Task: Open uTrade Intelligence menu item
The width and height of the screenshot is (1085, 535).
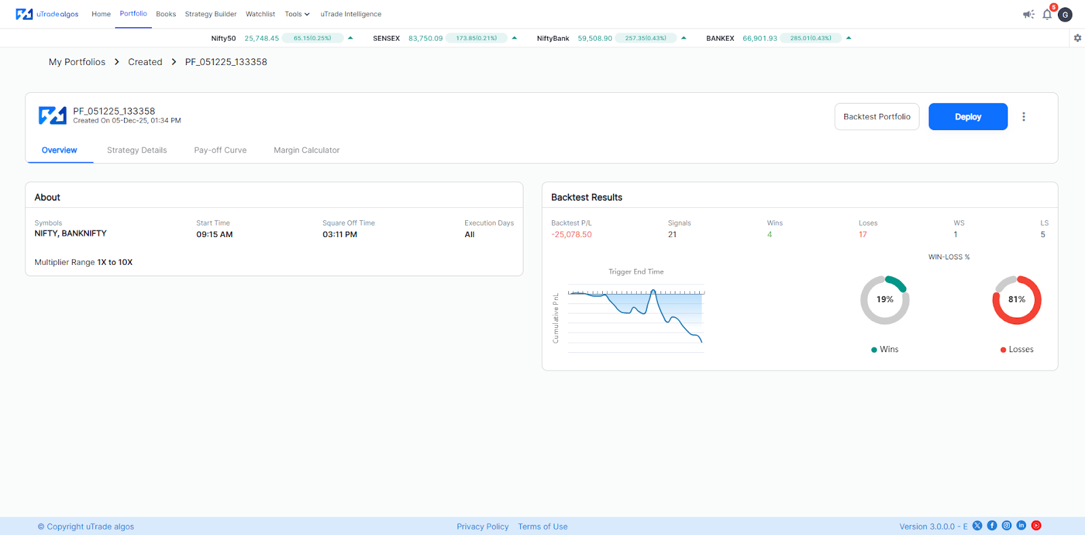Action: [351, 14]
